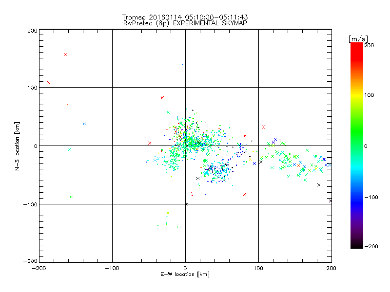Click the E-W axis tick label '0'

(185, 268)
